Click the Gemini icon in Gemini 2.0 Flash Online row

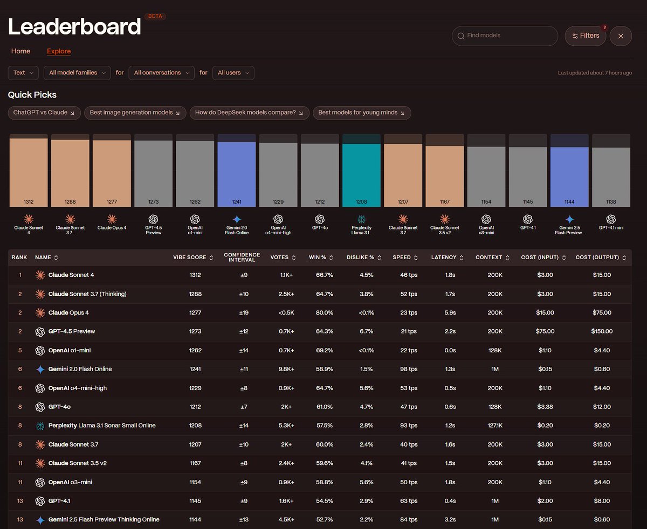coord(40,370)
